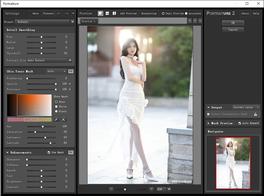The image size is (264, 196).
Task: Click the warning icon next to Create Transparency Mask
Action: [255, 114]
